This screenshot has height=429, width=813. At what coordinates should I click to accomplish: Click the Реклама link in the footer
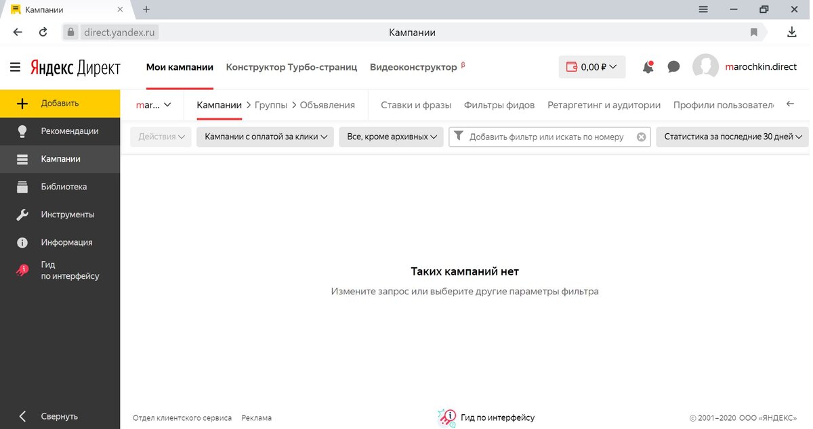[x=256, y=417]
